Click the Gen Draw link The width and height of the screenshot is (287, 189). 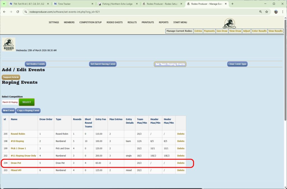coord(222,31)
